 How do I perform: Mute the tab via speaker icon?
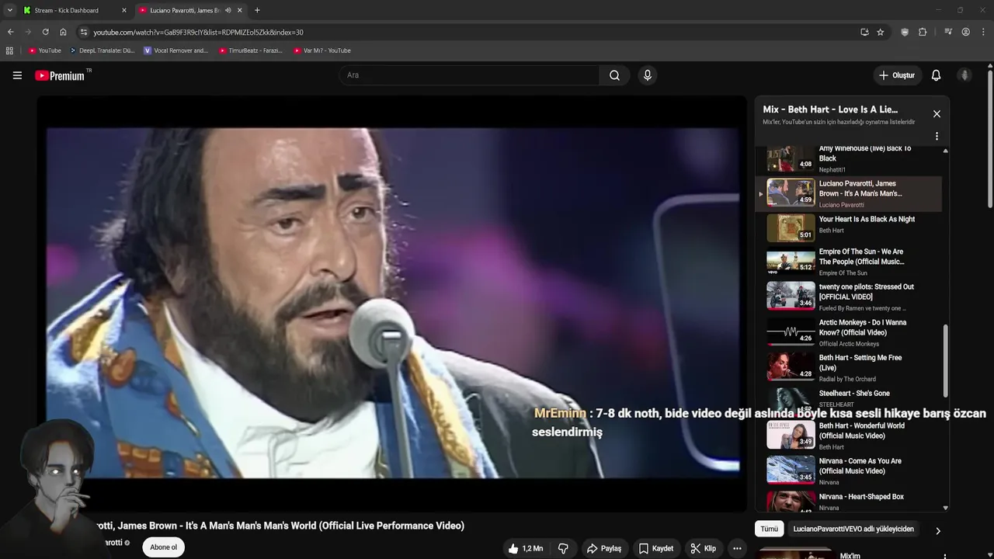228,10
